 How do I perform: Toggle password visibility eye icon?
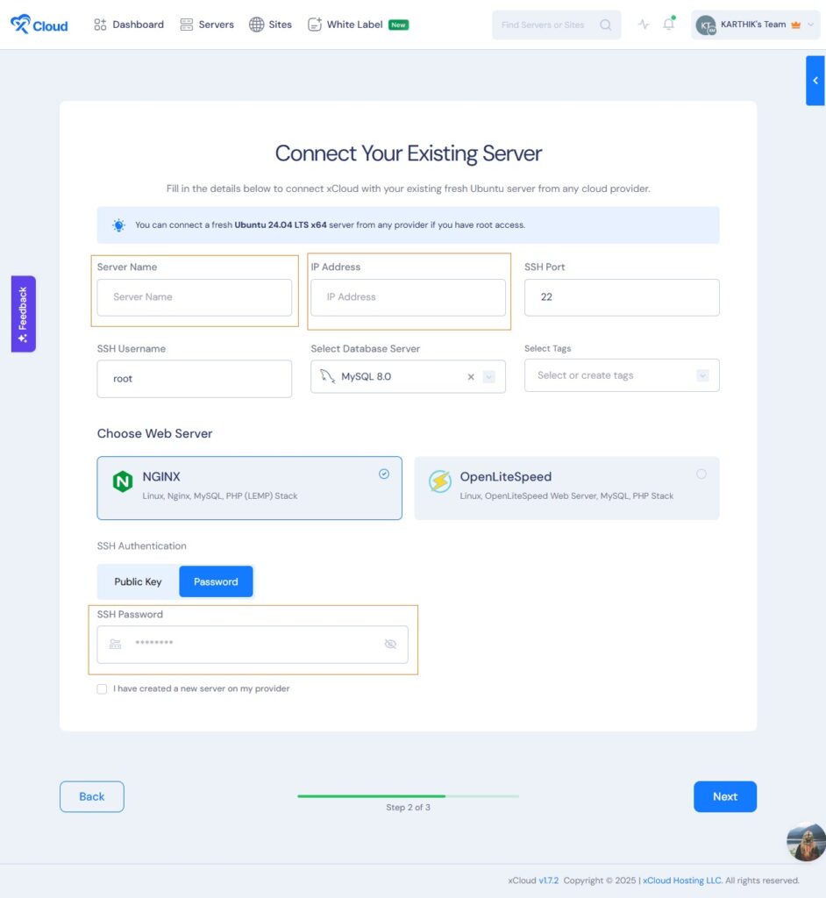coord(391,645)
